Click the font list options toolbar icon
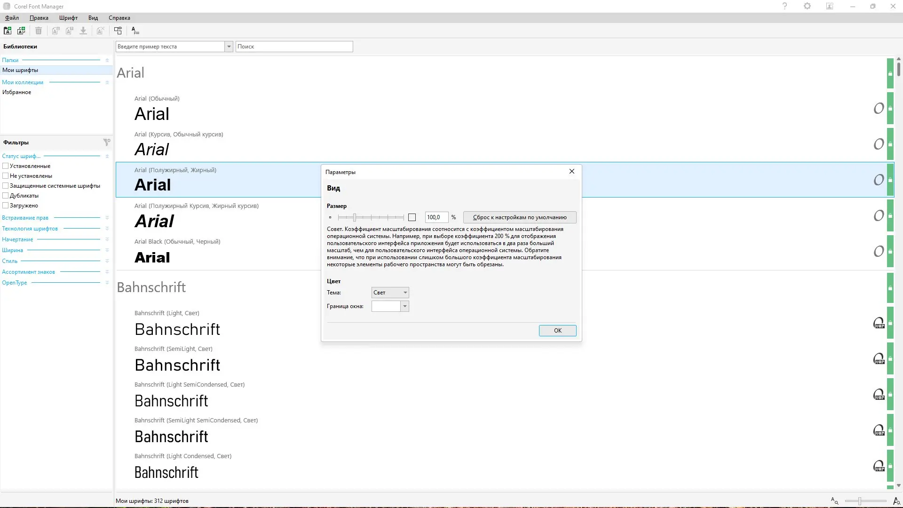The width and height of the screenshot is (903, 508). (x=135, y=31)
